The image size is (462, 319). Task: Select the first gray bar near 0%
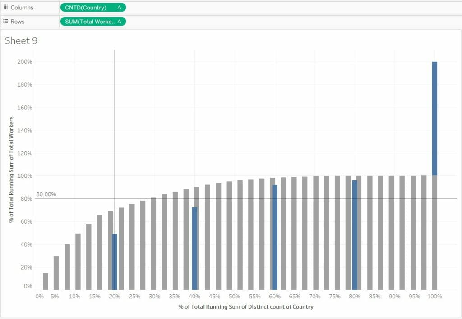click(46, 281)
